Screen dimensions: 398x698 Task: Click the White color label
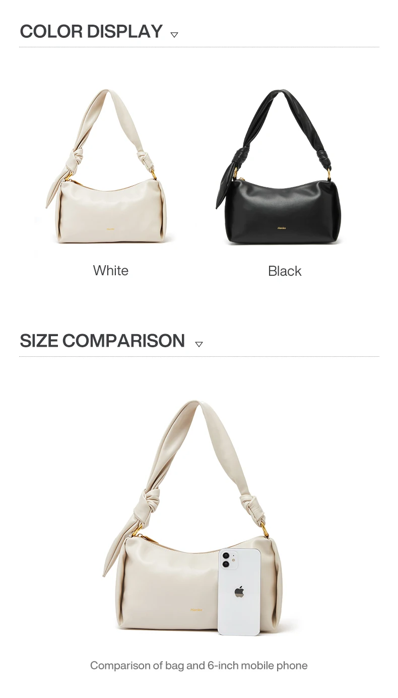pyautogui.click(x=111, y=270)
